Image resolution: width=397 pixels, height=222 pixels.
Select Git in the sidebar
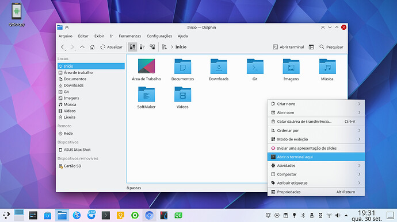pos(91,92)
